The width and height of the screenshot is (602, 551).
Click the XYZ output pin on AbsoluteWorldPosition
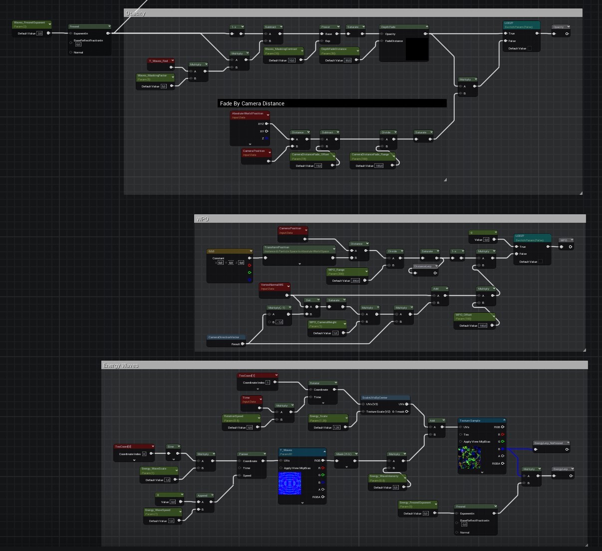pyautogui.click(x=267, y=123)
